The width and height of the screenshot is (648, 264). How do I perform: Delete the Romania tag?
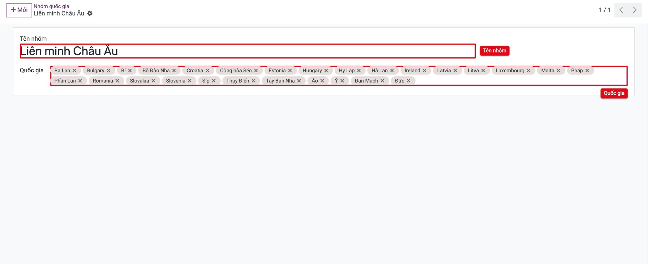pos(117,81)
